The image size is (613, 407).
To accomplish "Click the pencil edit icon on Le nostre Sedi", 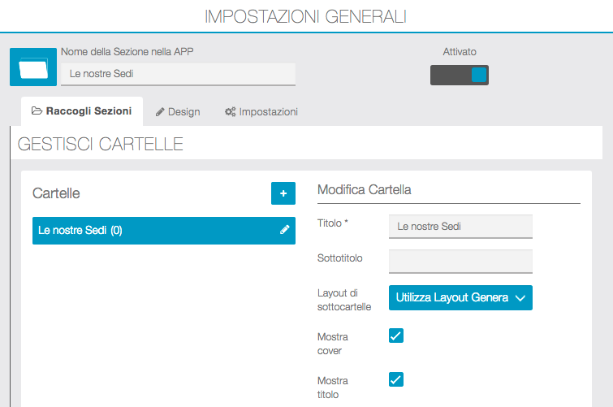I will (284, 230).
